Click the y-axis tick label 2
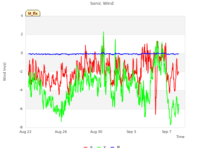Screen dimensions: 204x153 (22, 34)
